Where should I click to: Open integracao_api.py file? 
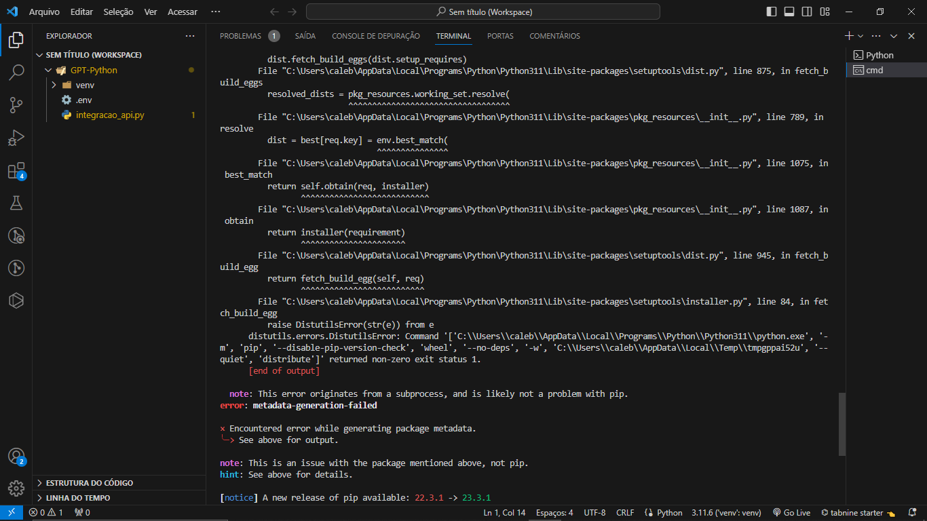(119, 115)
